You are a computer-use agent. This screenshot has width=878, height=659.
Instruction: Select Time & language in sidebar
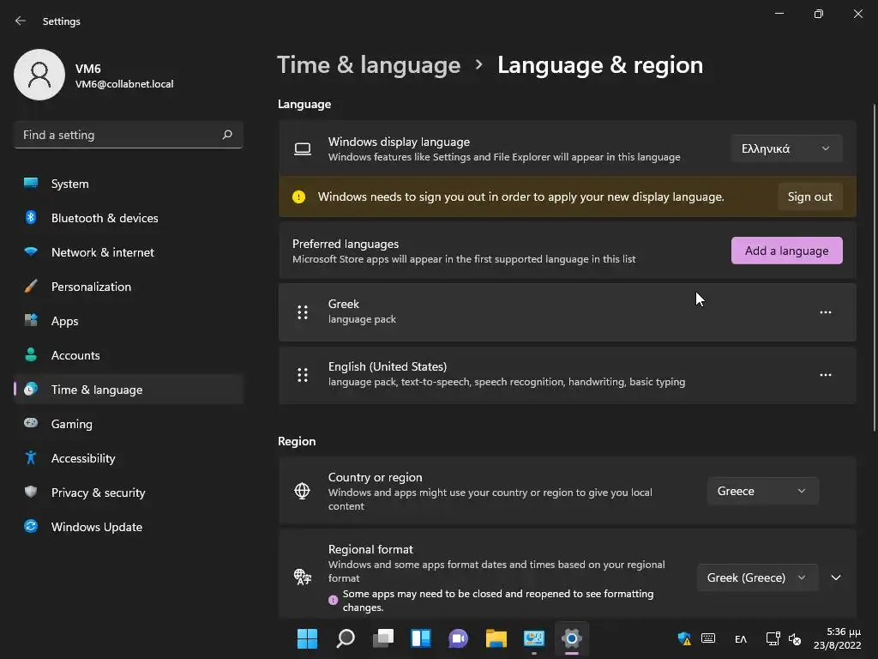tap(129, 390)
